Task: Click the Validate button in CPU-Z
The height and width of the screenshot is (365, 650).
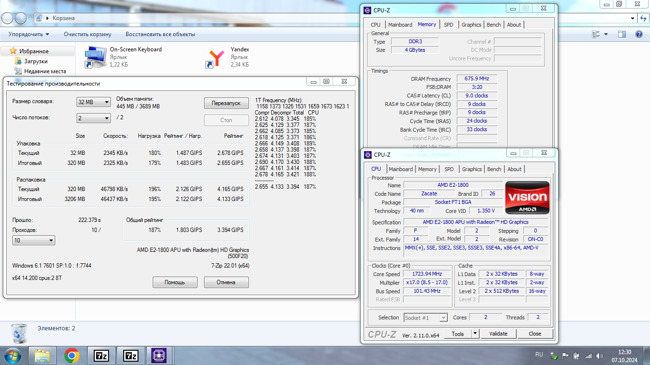Action: tap(498, 334)
